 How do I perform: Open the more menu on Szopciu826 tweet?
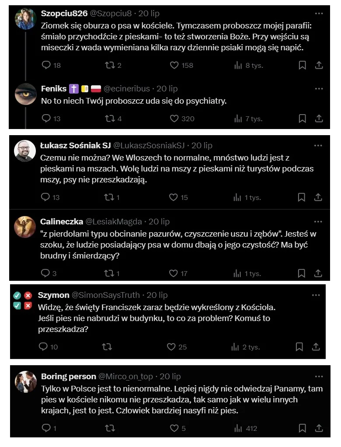[319, 14]
